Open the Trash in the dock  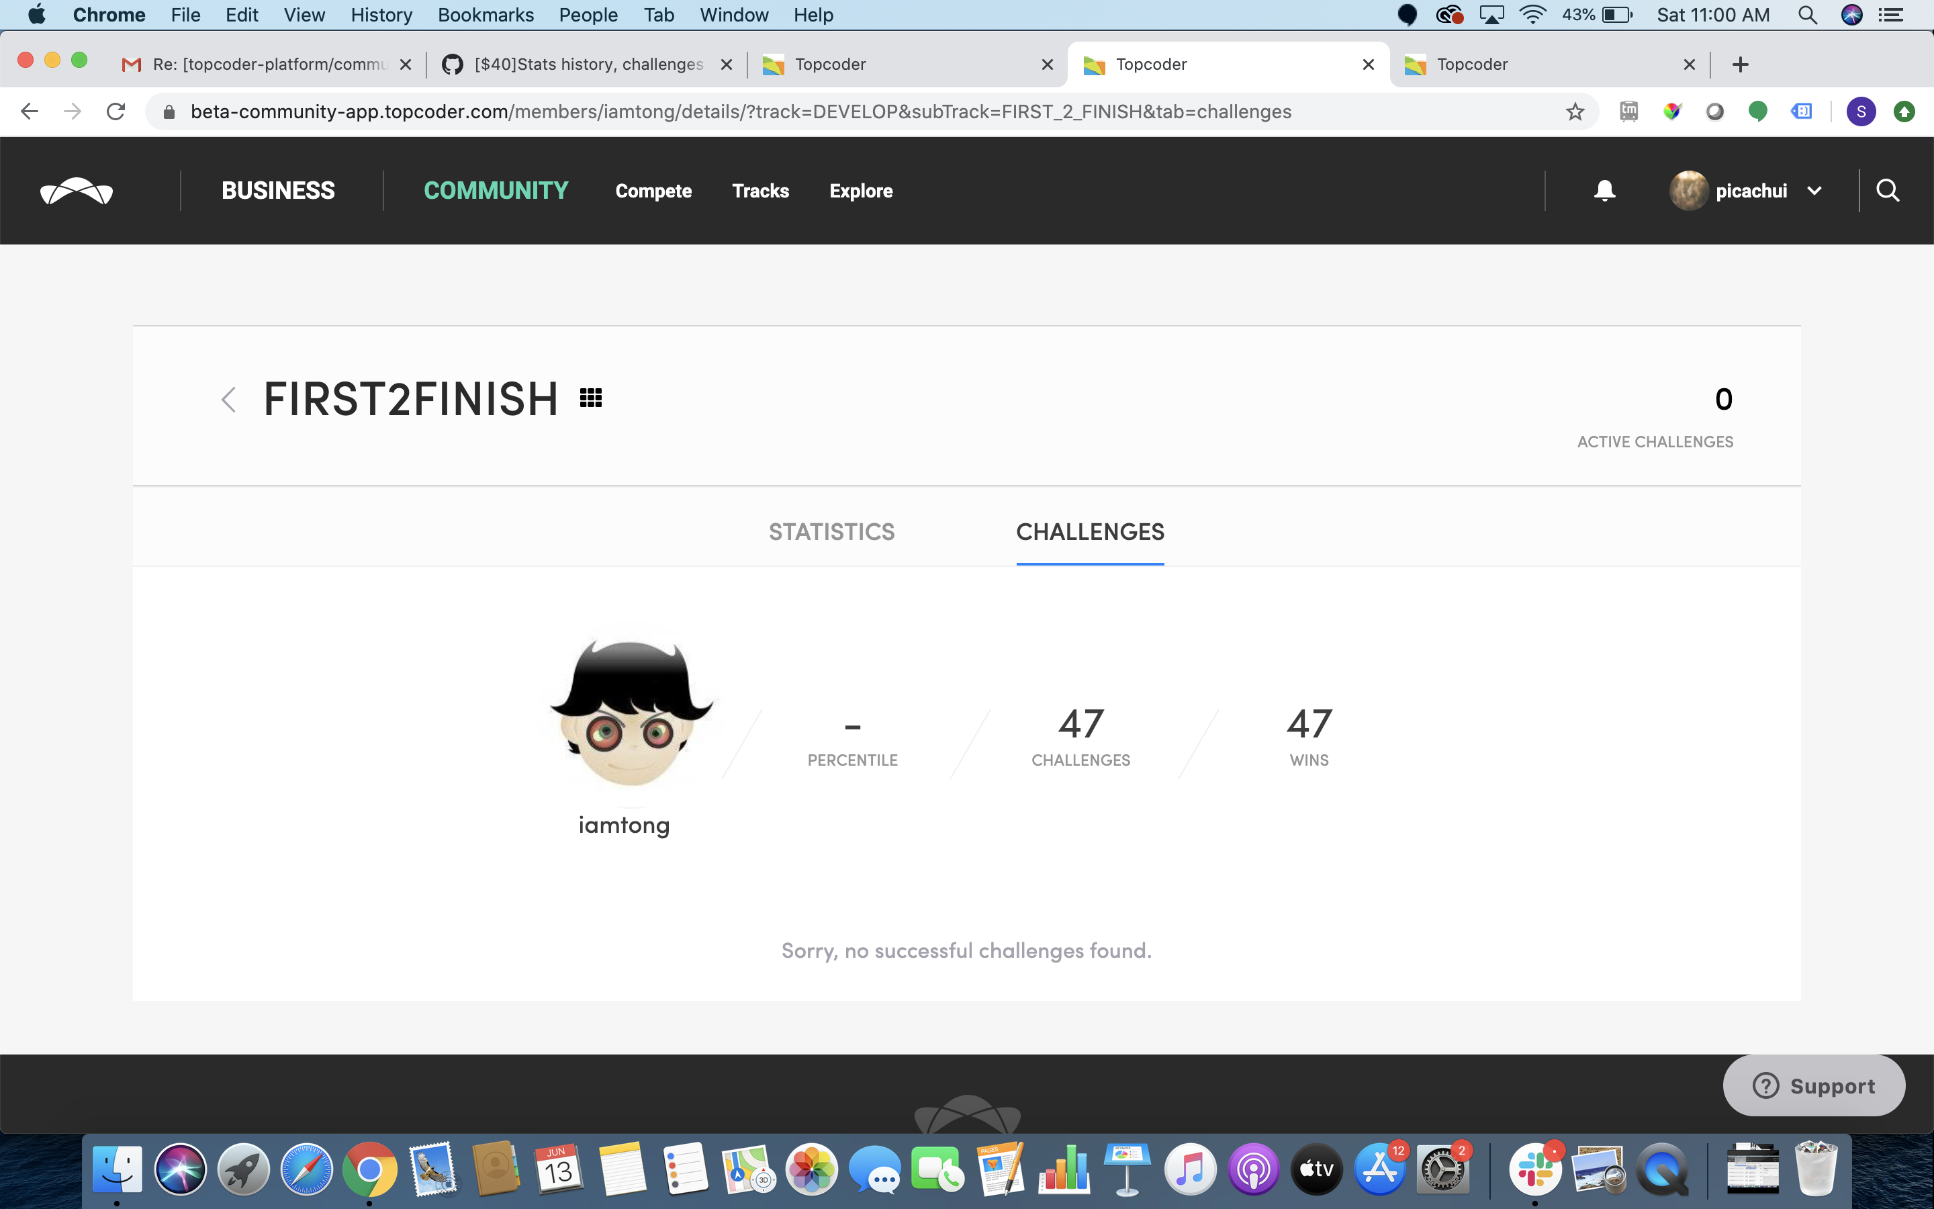click(1816, 1169)
